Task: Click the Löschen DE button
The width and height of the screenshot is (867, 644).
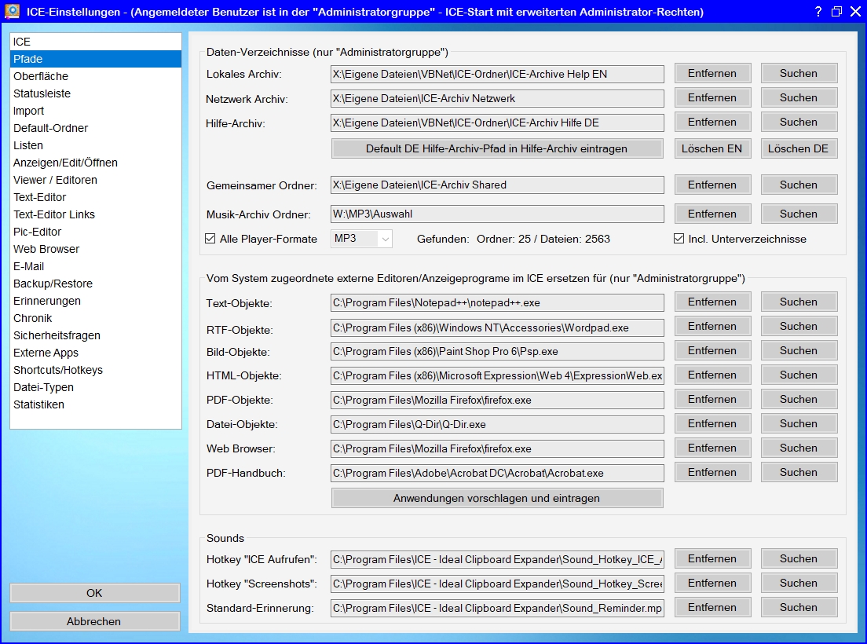Action: click(799, 148)
